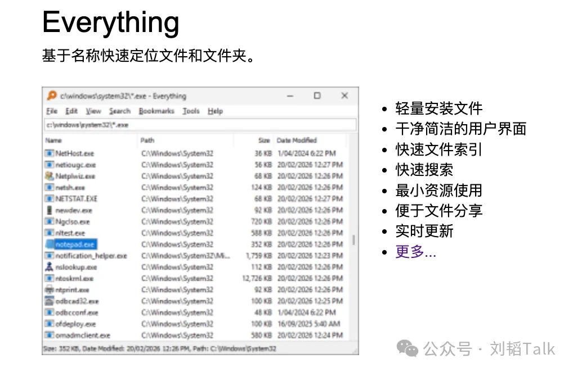Click the odbcad32.exe database icon

pyautogui.click(x=49, y=301)
